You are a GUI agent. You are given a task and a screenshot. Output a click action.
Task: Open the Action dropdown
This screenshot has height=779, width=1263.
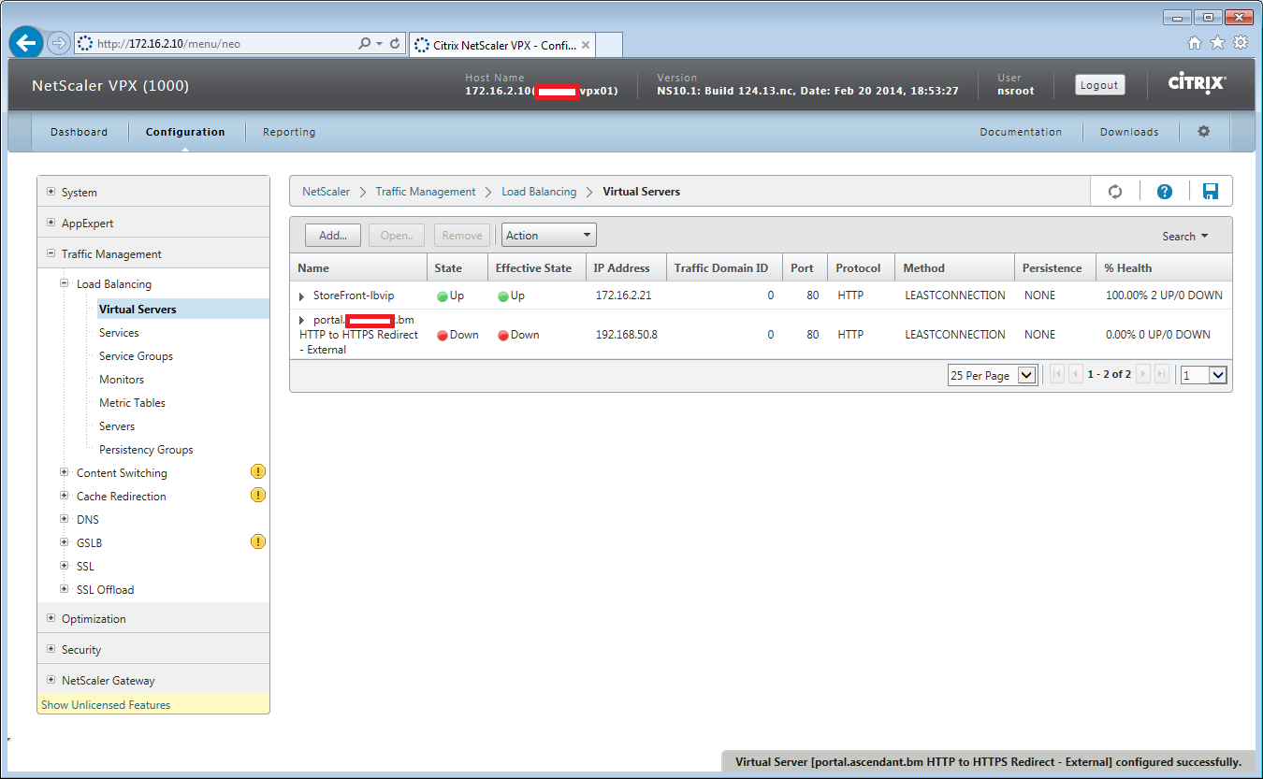pyautogui.click(x=549, y=236)
